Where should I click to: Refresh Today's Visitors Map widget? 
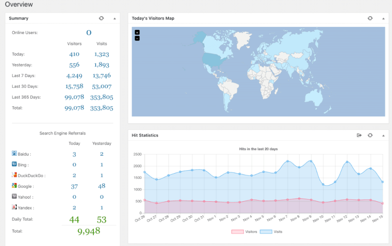pyautogui.click(x=370, y=18)
